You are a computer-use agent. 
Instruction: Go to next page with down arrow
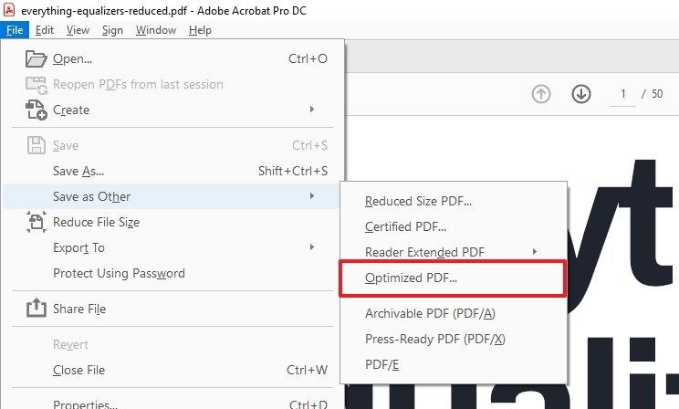(581, 94)
